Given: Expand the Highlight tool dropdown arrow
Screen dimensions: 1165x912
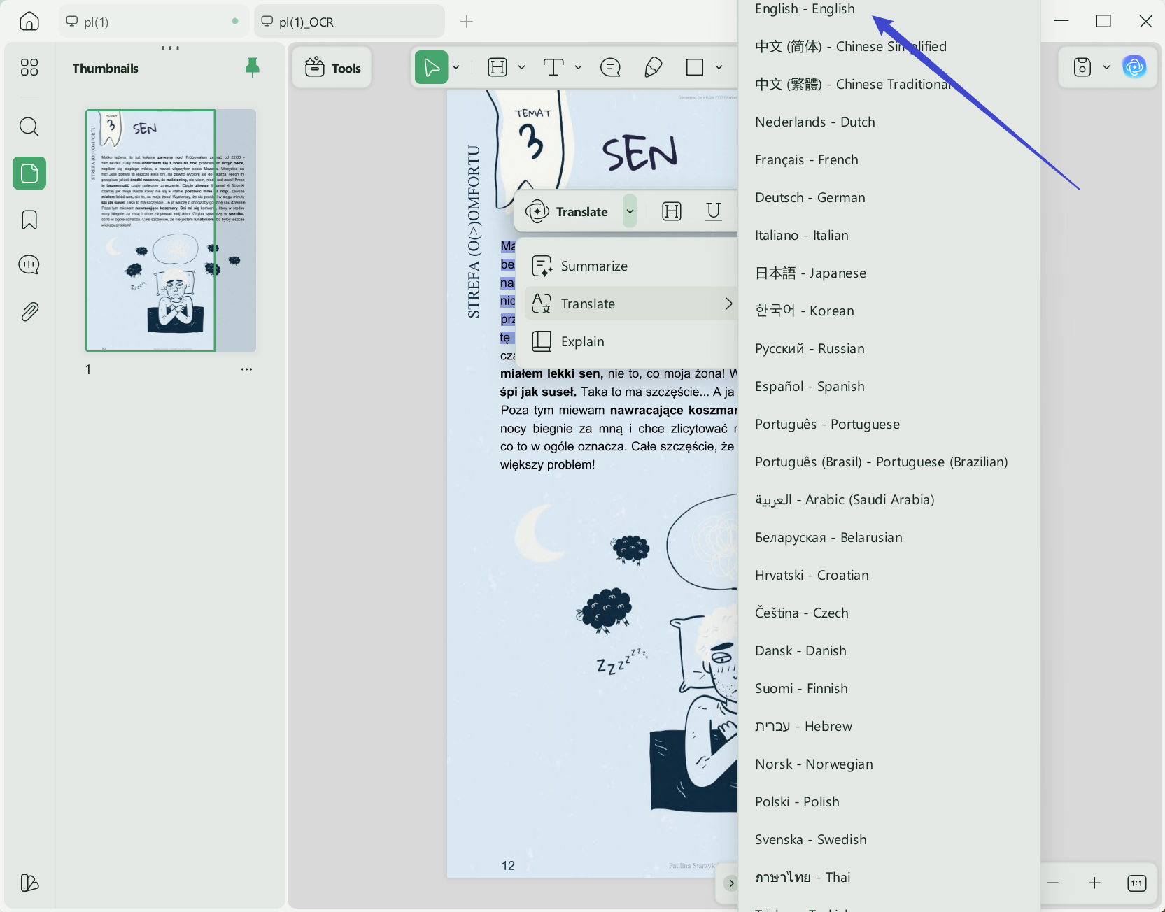Looking at the screenshot, I should (521, 67).
